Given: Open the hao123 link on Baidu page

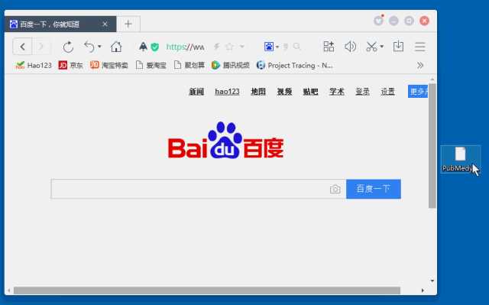Looking at the screenshot, I should click(227, 92).
